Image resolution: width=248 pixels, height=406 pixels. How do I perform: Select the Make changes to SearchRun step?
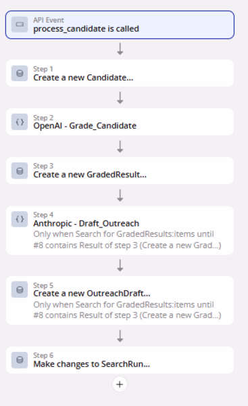(120, 360)
